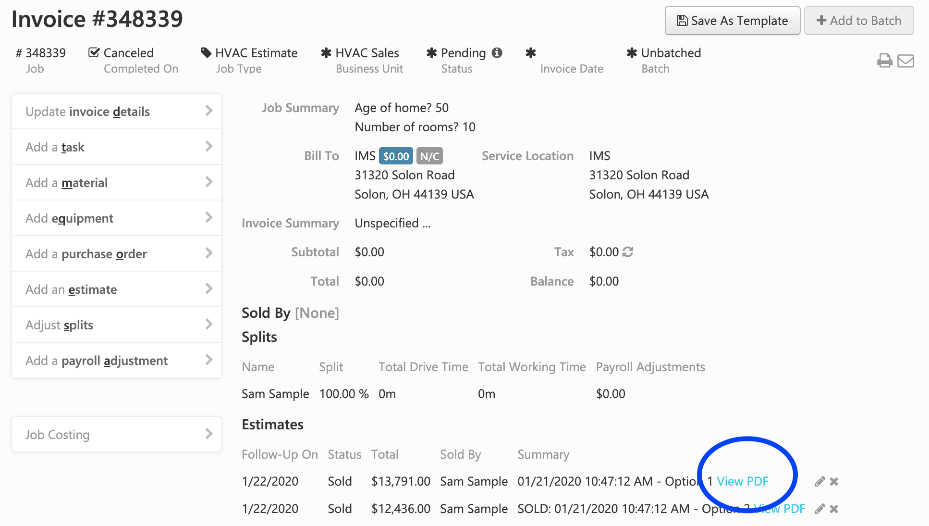Open Add a material menu item

pos(117,183)
